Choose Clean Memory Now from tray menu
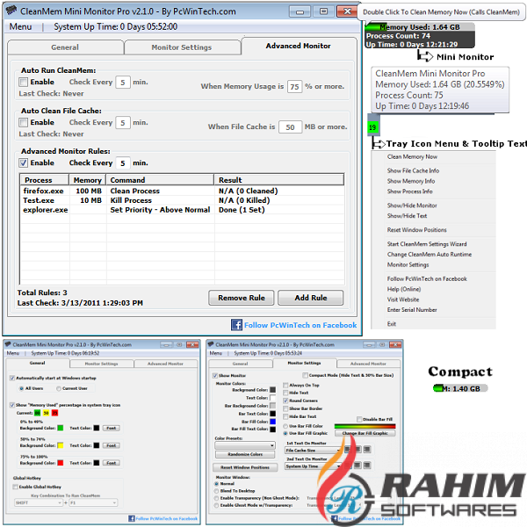Screen dimensions: 527x527 click(x=412, y=156)
